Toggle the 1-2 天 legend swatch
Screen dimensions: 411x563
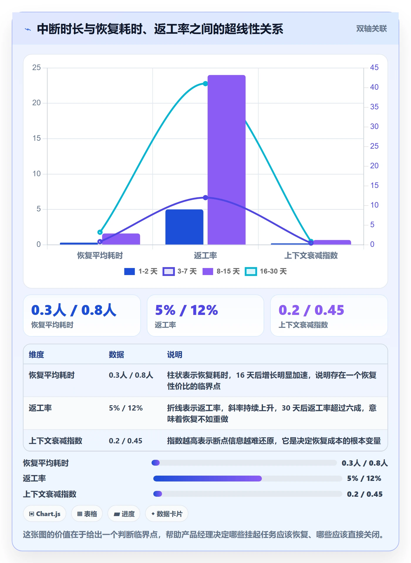click(129, 272)
